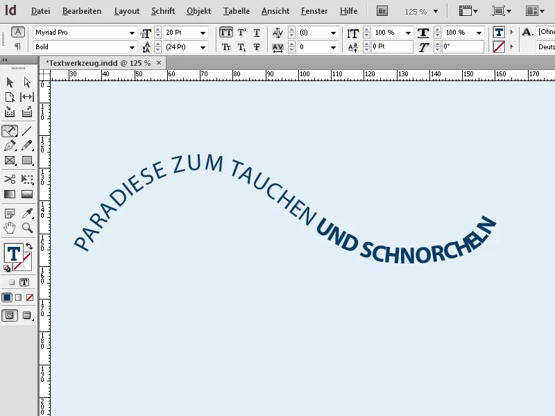Select the Gradient tool
Viewport: 555px width, 416px height.
click(x=10, y=196)
